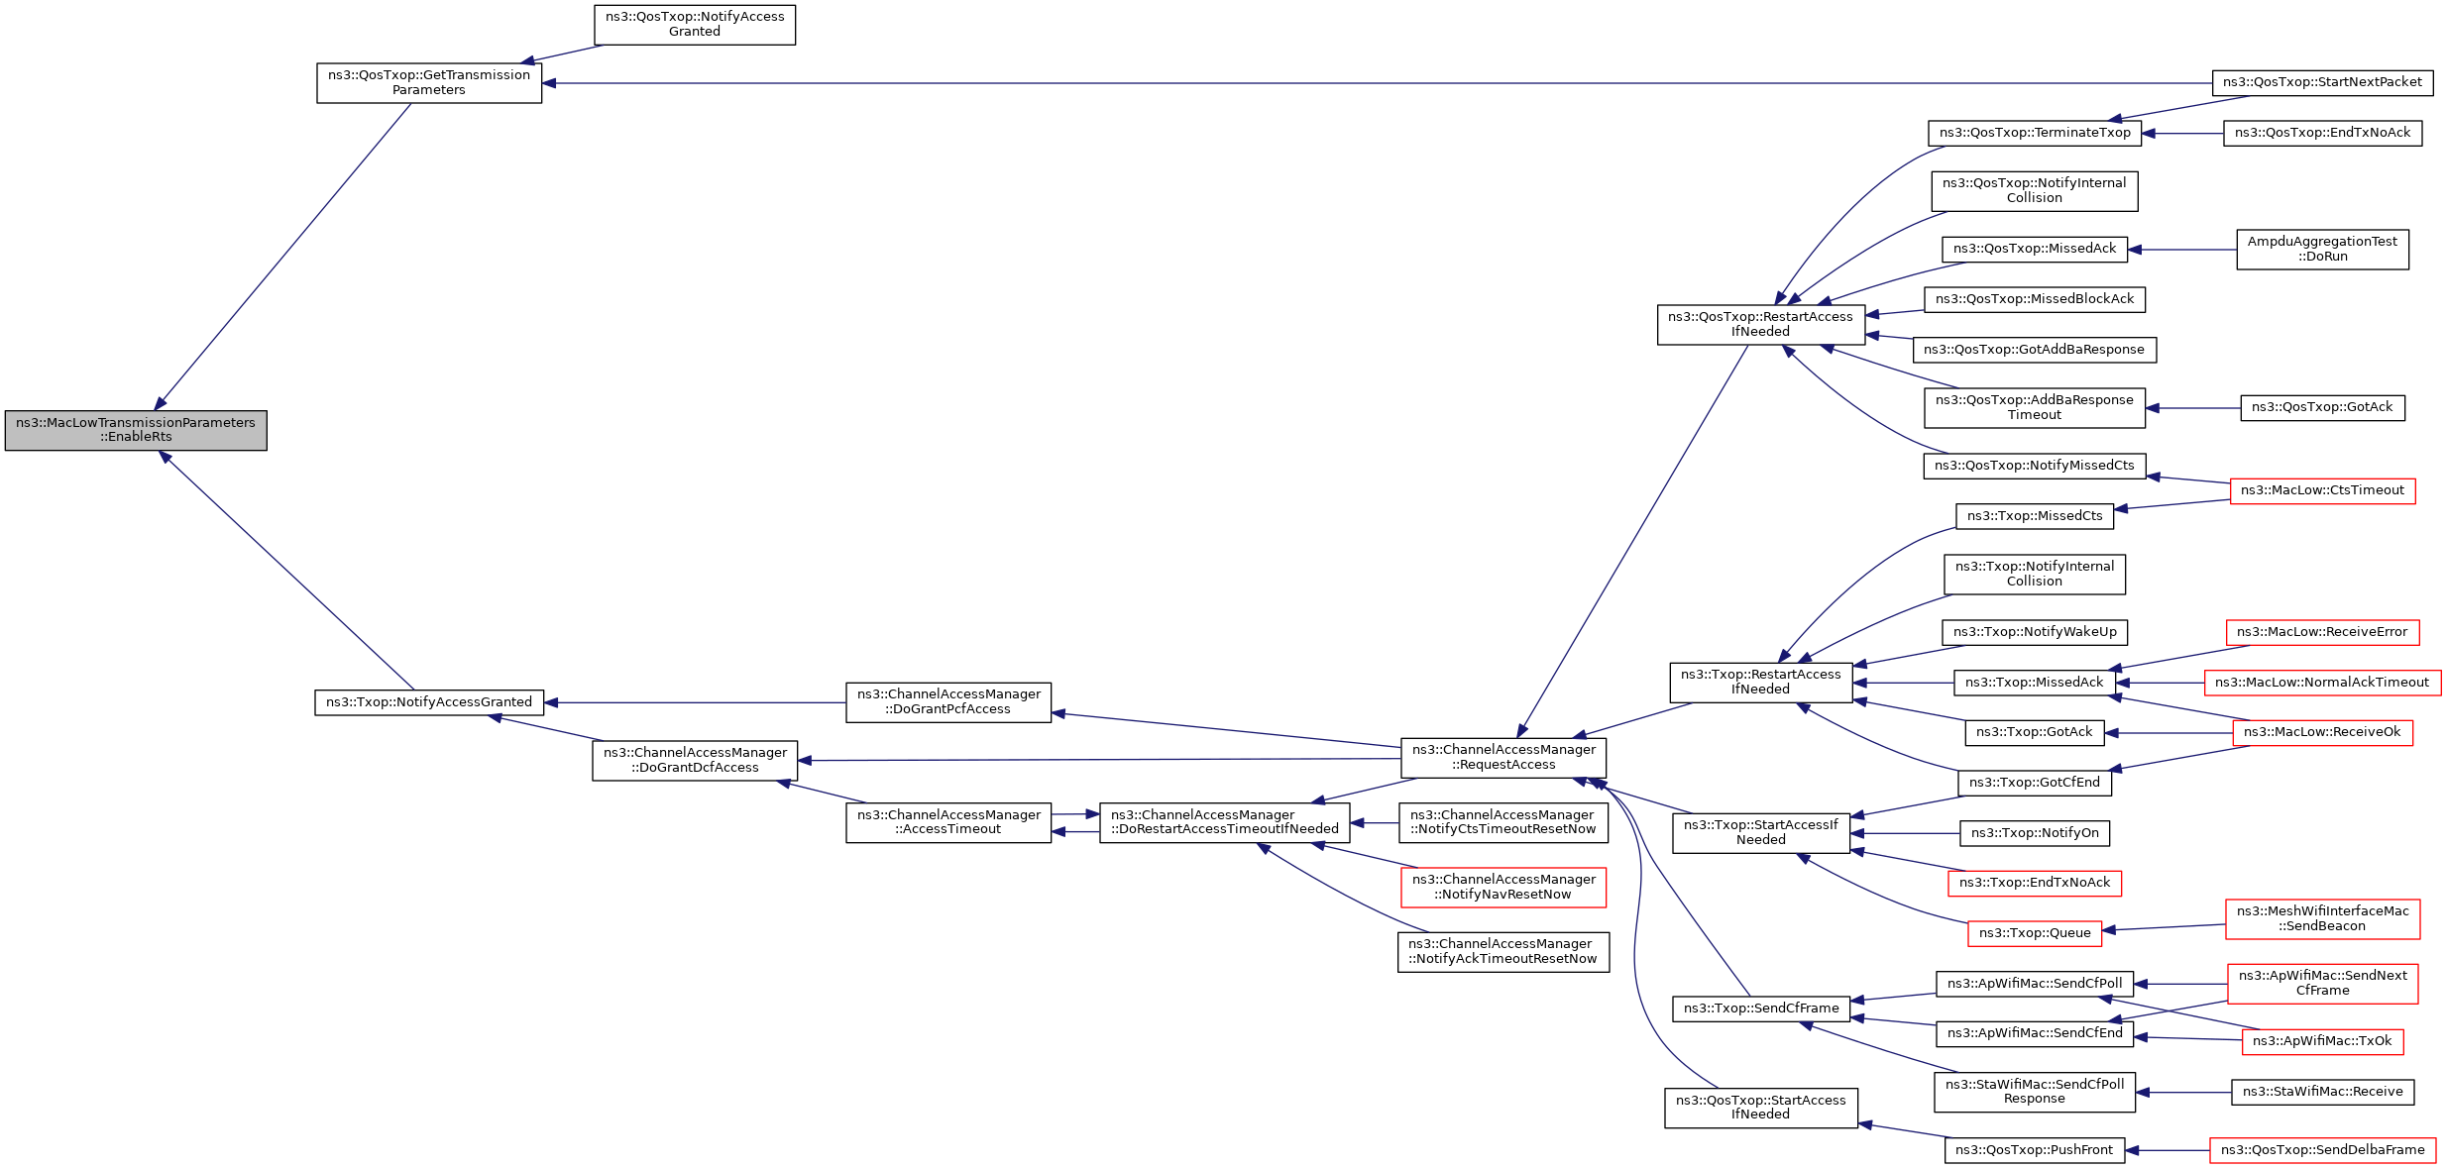Viewport: 2447px width, 1169px height.
Task: Click ns3::QosTxop::StartNextPacket node
Action: 2321,83
